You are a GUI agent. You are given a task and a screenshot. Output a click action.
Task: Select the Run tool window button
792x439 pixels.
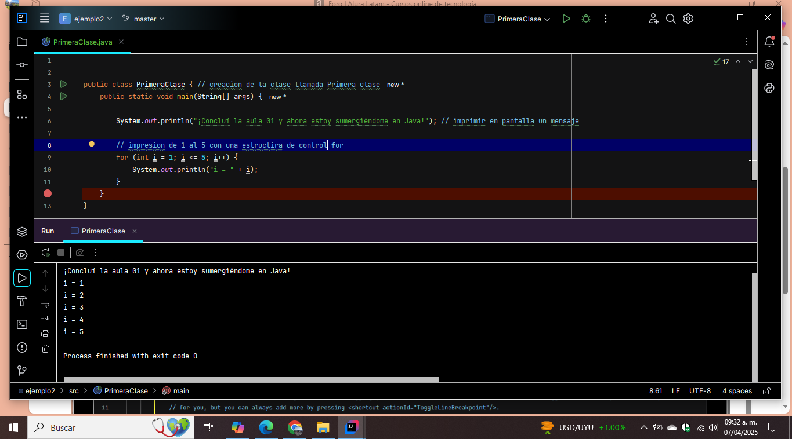coord(22,278)
